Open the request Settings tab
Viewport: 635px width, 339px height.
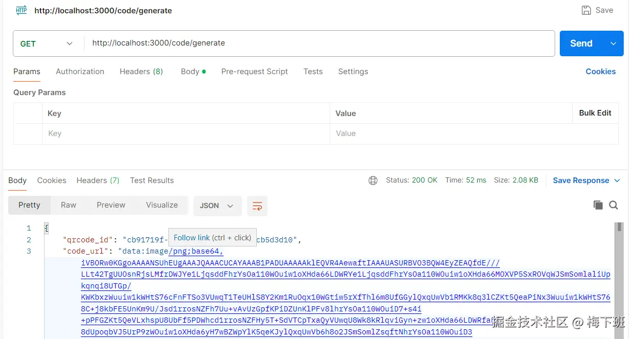353,72
